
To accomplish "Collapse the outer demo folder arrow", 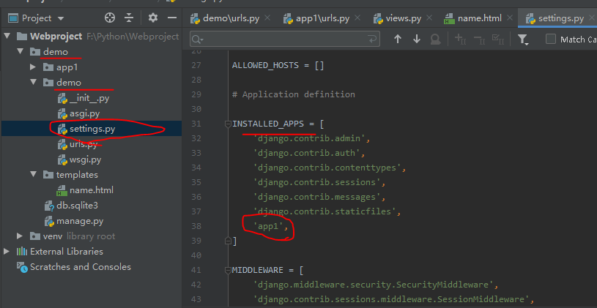I will pos(21,51).
